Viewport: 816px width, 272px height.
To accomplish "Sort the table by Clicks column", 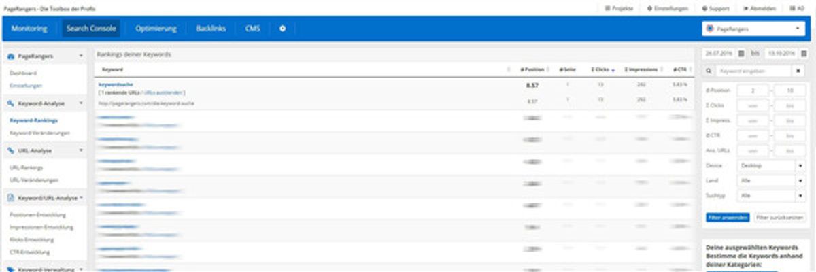I will point(600,69).
